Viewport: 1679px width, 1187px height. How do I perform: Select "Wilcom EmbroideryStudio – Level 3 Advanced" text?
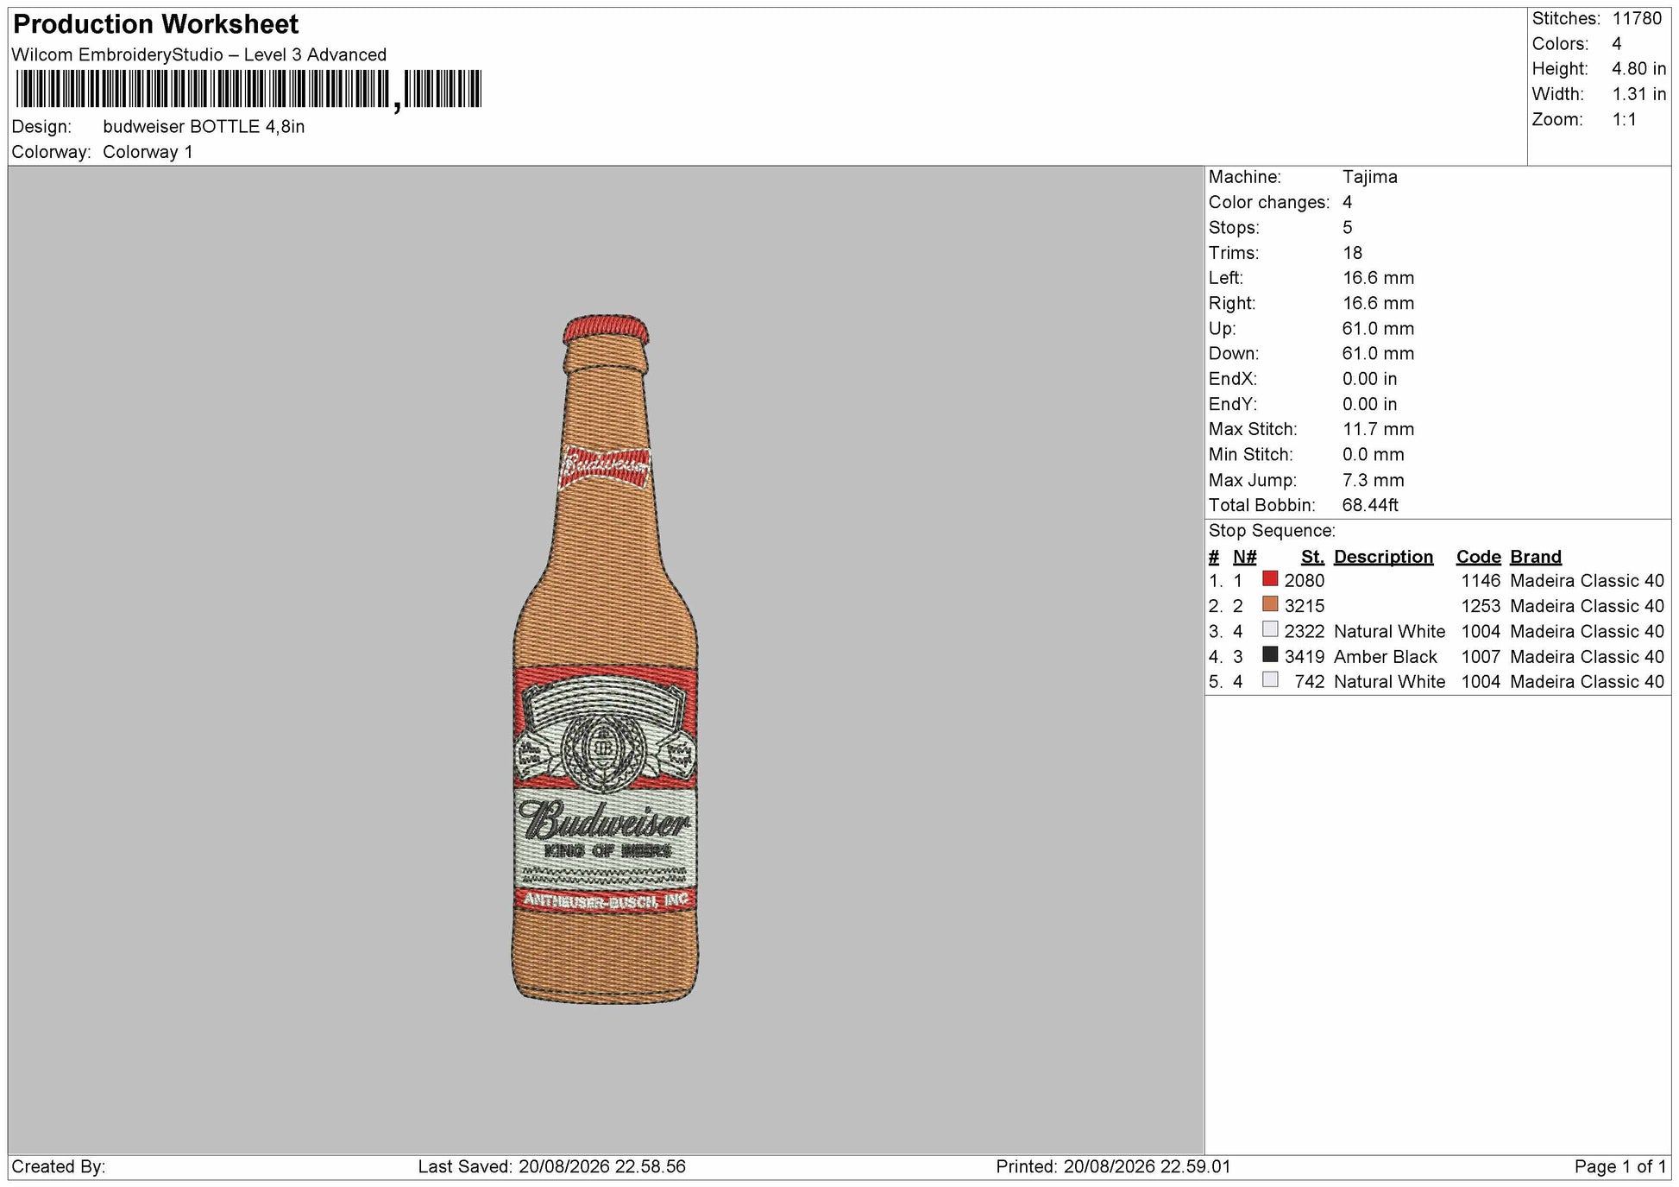199,54
